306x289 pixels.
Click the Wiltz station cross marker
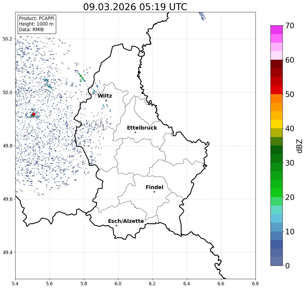(106, 101)
